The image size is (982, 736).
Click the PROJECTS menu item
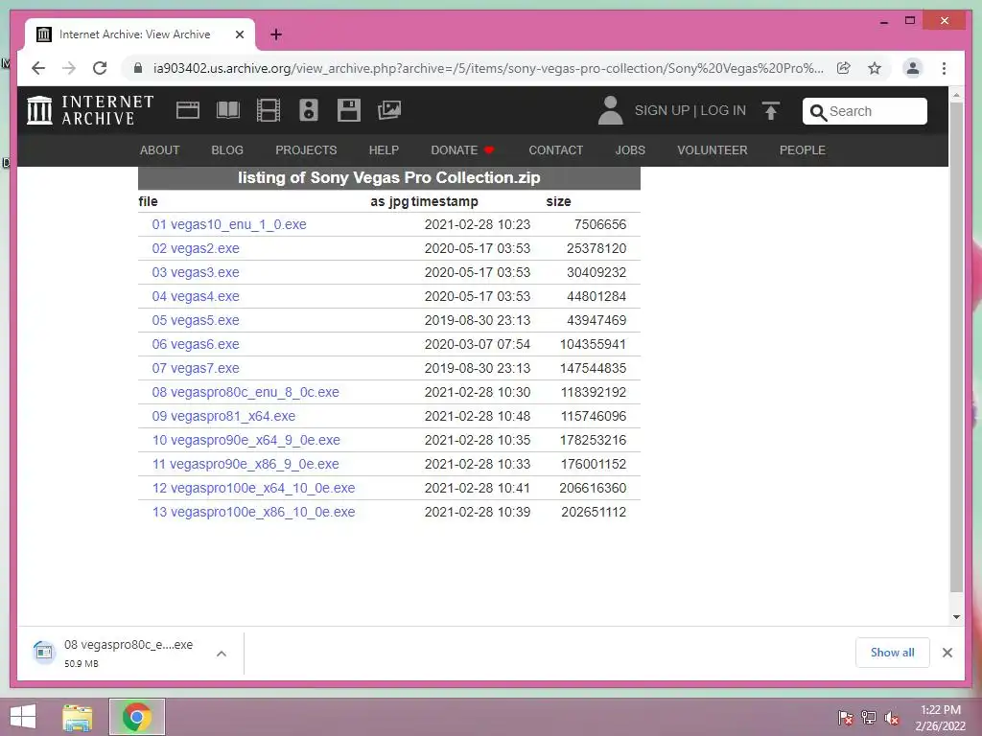coord(306,150)
